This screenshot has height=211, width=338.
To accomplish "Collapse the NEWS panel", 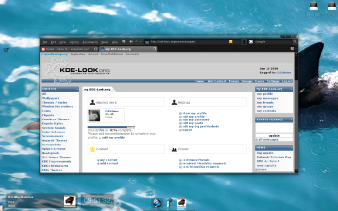I will point(291,148).
